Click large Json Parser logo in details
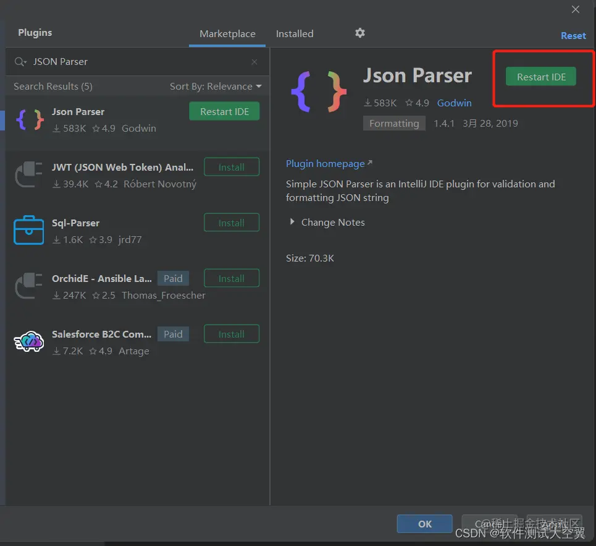 pyautogui.click(x=319, y=92)
